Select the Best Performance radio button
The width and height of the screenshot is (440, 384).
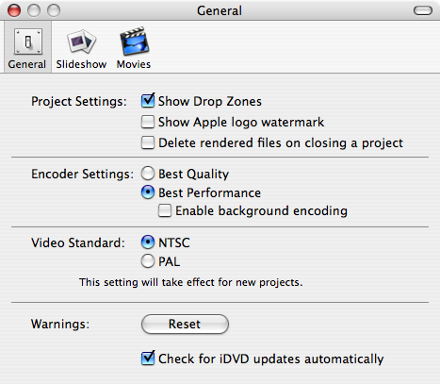tap(148, 192)
